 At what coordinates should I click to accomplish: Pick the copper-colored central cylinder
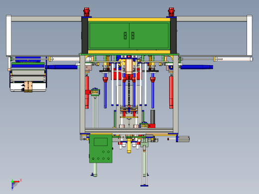[129, 66]
